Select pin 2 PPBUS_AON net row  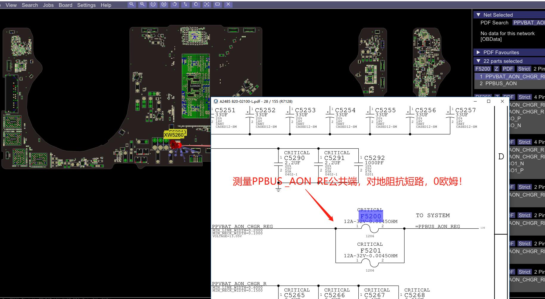point(510,83)
